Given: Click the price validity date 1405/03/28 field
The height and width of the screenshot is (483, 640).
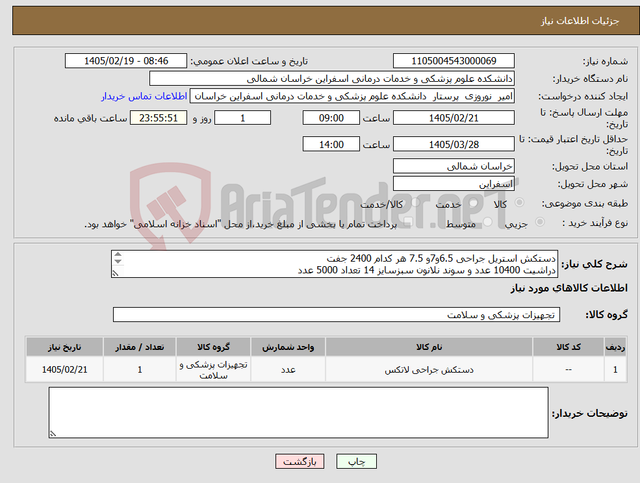Looking at the screenshot, I should tap(454, 144).
